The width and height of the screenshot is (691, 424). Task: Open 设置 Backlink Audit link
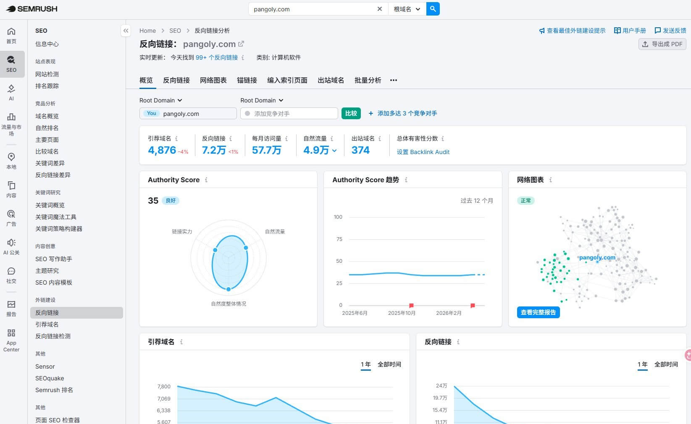click(423, 152)
